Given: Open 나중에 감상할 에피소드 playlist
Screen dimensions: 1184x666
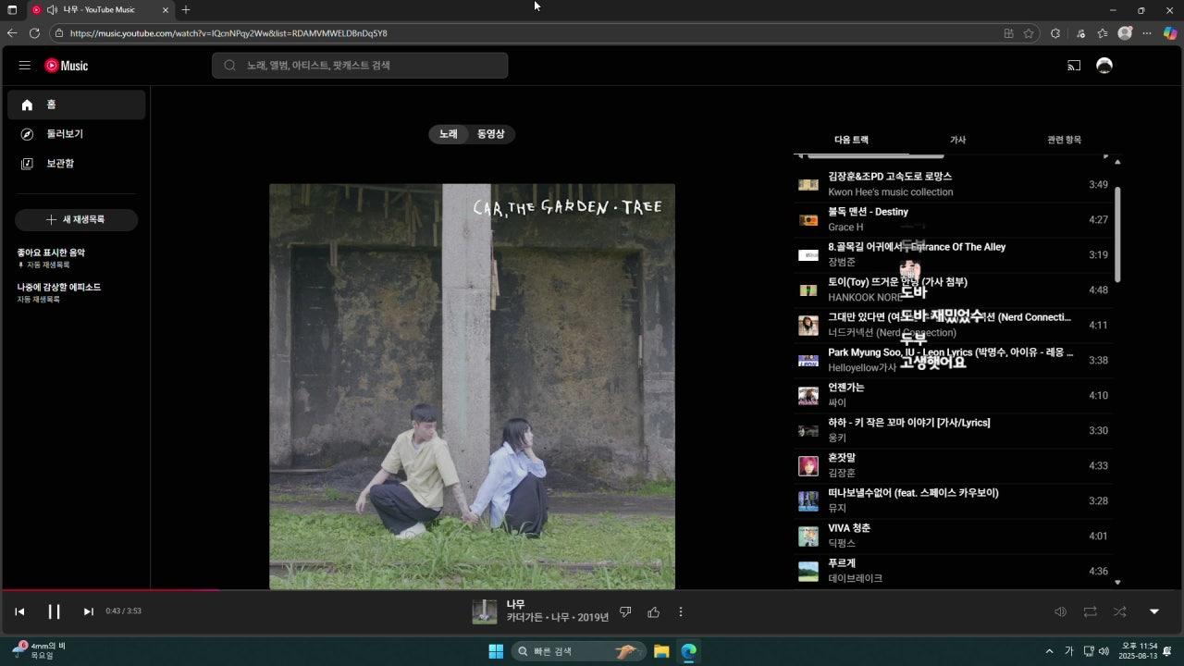Looking at the screenshot, I should pos(59,292).
